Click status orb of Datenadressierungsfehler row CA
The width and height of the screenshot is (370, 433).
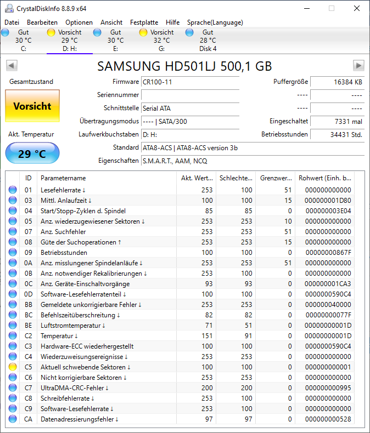pos(13,419)
